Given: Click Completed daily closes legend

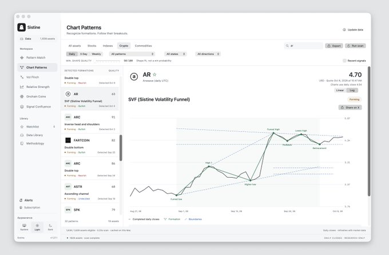Looking at the screenshot, I should (x=144, y=219).
